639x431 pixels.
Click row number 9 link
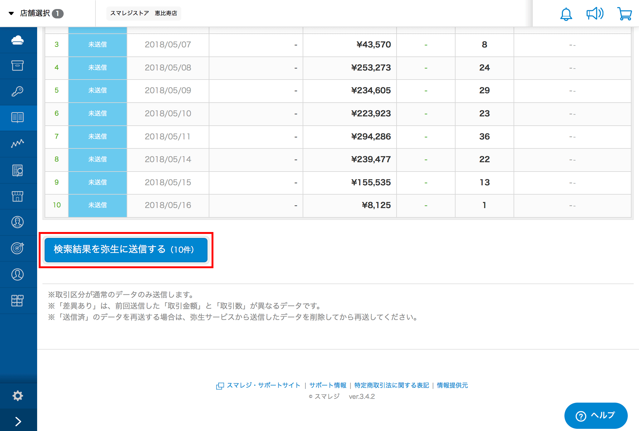point(56,182)
